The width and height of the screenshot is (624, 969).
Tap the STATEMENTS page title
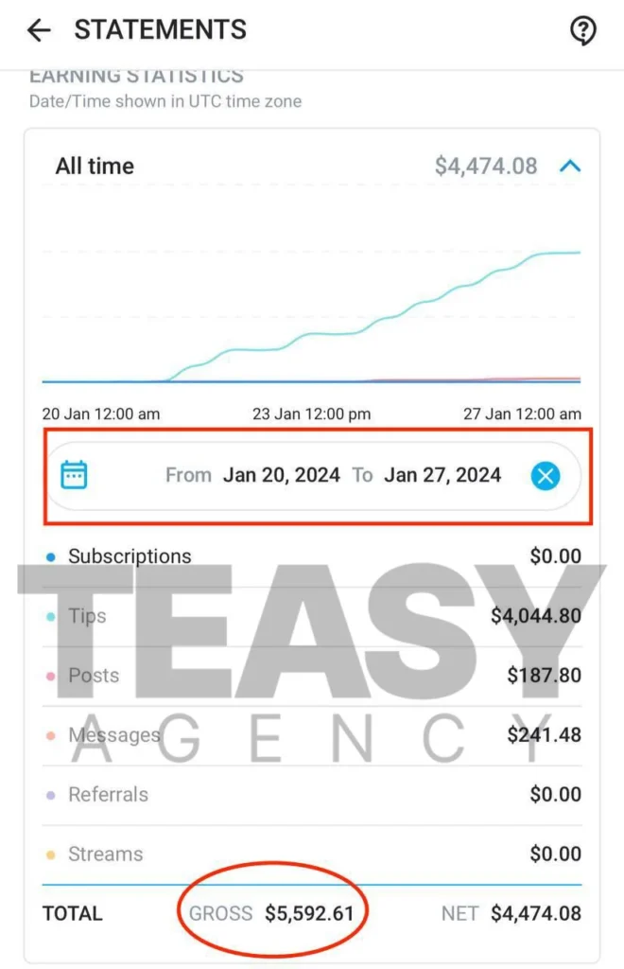tap(160, 30)
